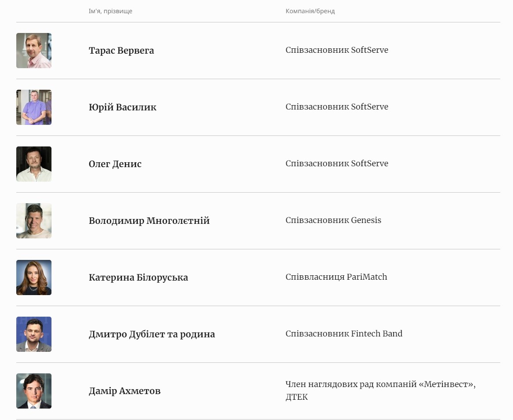The width and height of the screenshot is (513, 420).
Task: Click the Ім'я, прізвище column header
Action: click(110, 11)
